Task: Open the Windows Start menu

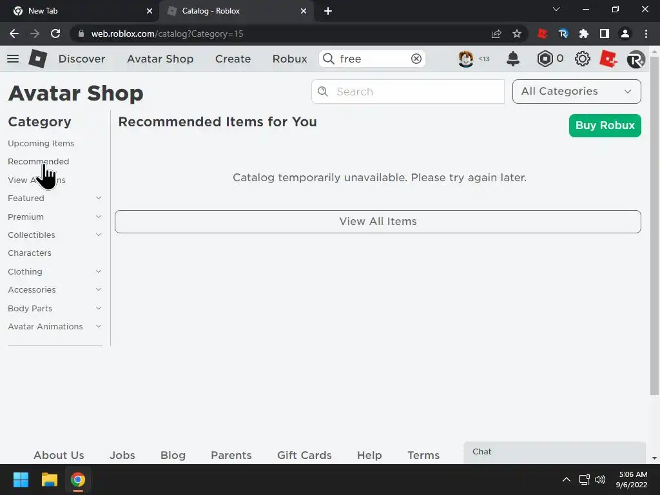Action: coord(21,480)
